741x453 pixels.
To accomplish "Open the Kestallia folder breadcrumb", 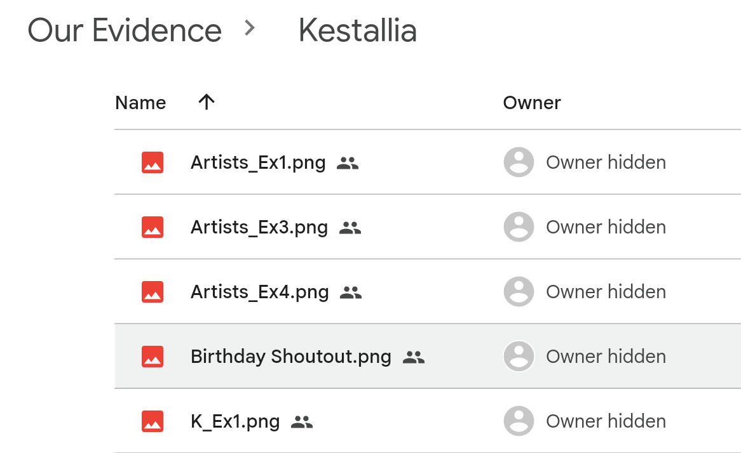I will pos(357,30).
